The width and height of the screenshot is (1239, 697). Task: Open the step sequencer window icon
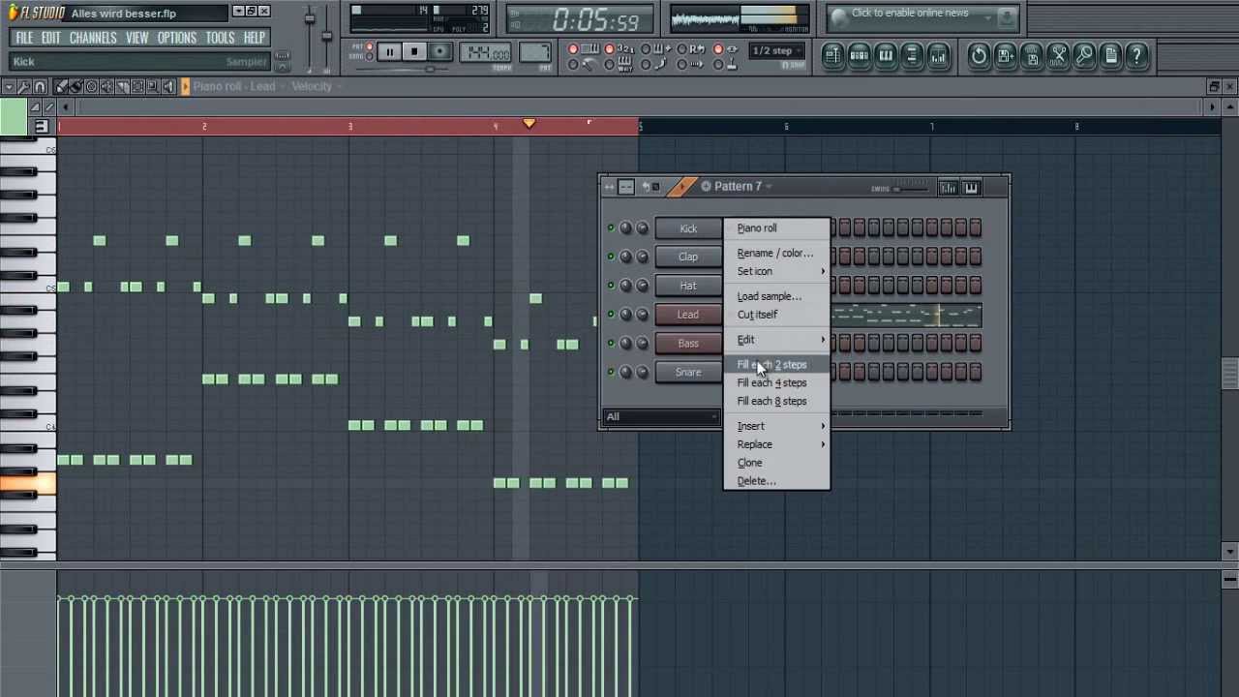[x=859, y=56]
